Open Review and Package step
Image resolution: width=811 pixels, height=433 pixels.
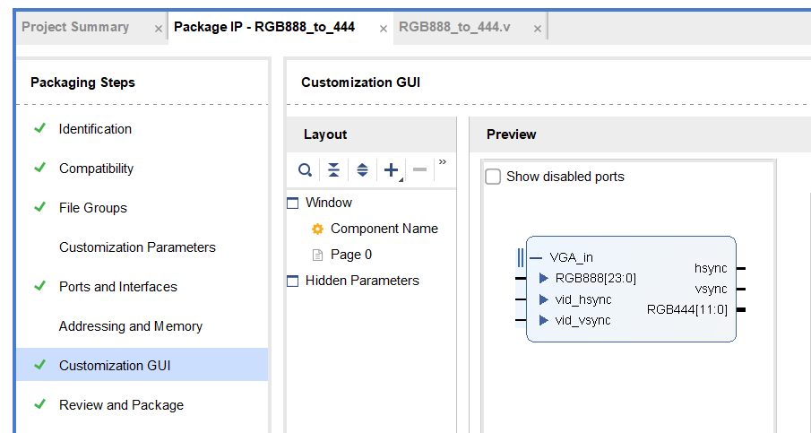[122, 404]
